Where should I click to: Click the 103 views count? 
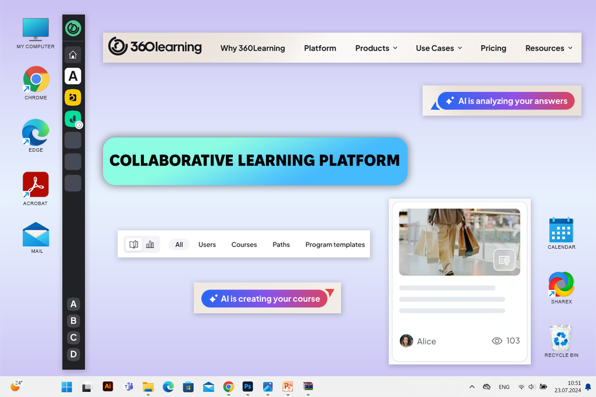[x=513, y=341]
